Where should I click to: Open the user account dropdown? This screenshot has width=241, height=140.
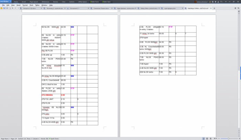(x=201, y=2)
